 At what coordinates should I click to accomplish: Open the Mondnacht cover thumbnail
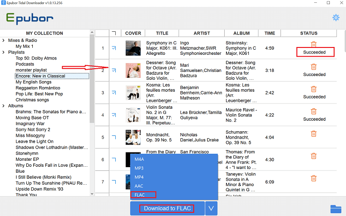click(x=133, y=137)
